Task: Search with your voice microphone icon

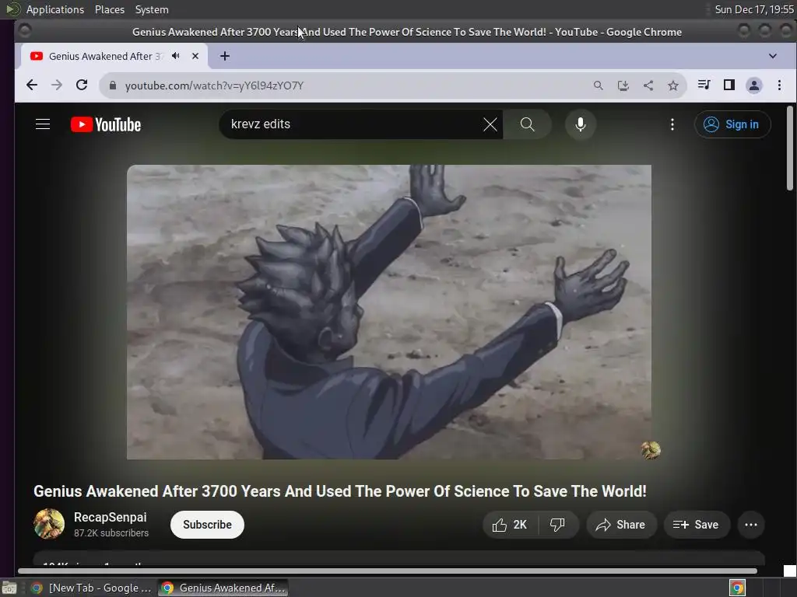Action: click(581, 124)
